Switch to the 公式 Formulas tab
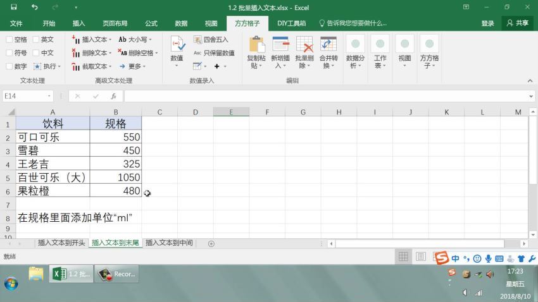The width and height of the screenshot is (538, 302). pyautogui.click(x=151, y=23)
